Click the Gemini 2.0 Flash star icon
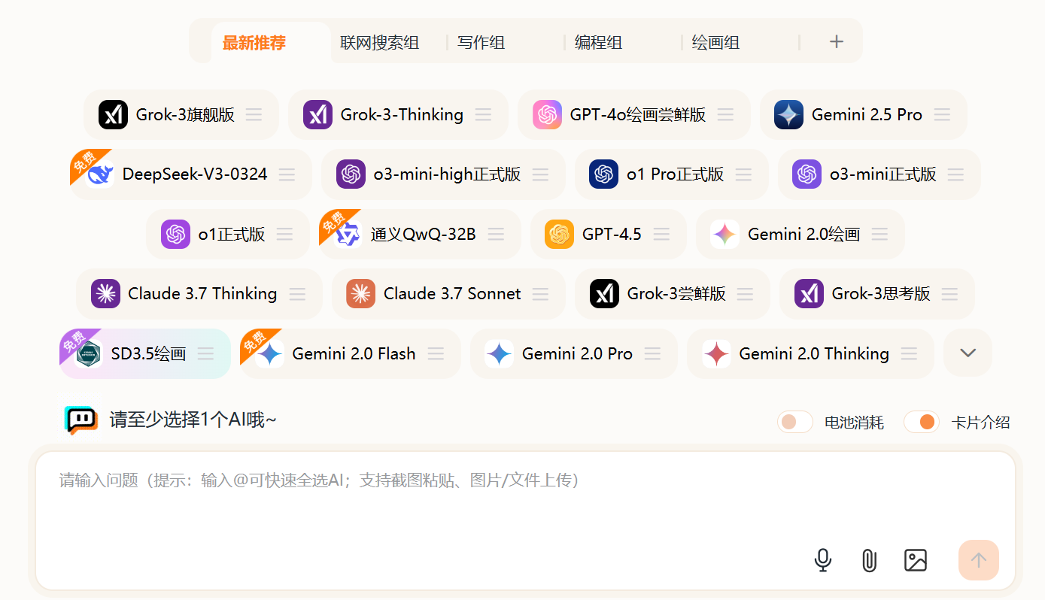The width and height of the screenshot is (1045, 600). 269,353
